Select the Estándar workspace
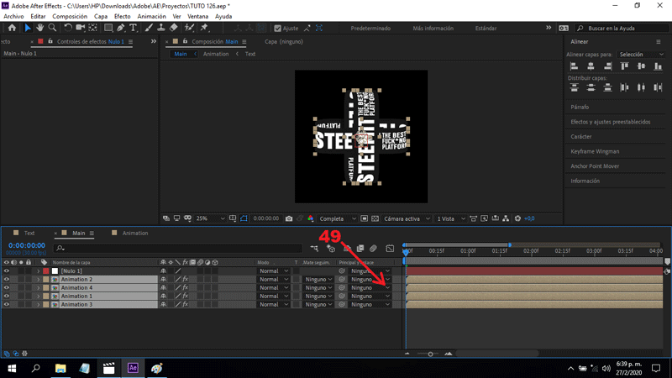This screenshot has width=672, height=378. [486, 29]
